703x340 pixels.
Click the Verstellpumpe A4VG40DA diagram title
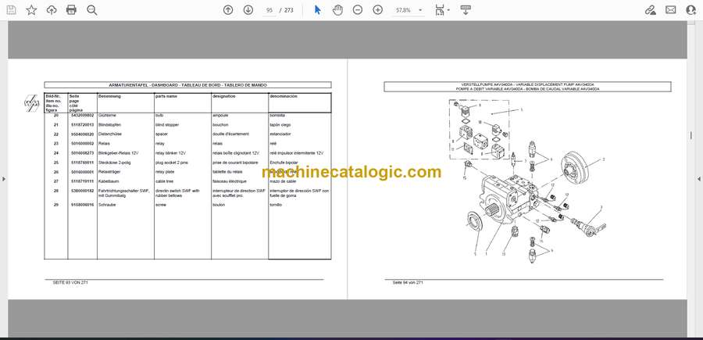(x=527, y=87)
